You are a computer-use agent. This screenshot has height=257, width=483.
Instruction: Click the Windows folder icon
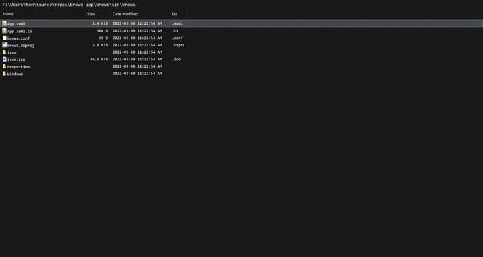coord(4,74)
